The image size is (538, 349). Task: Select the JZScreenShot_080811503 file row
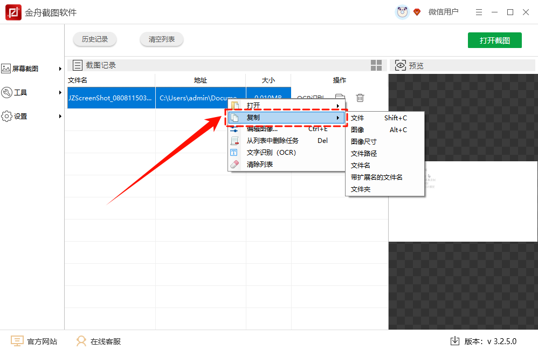(x=111, y=98)
